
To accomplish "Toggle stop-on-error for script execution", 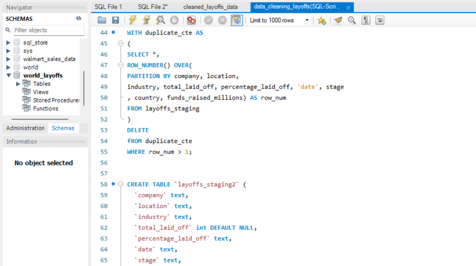I will (191, 20).
